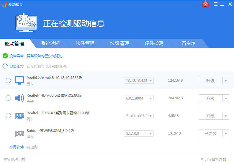Click the speaker icon for Realtek audio
234x163 pixels.
point(19,98)
